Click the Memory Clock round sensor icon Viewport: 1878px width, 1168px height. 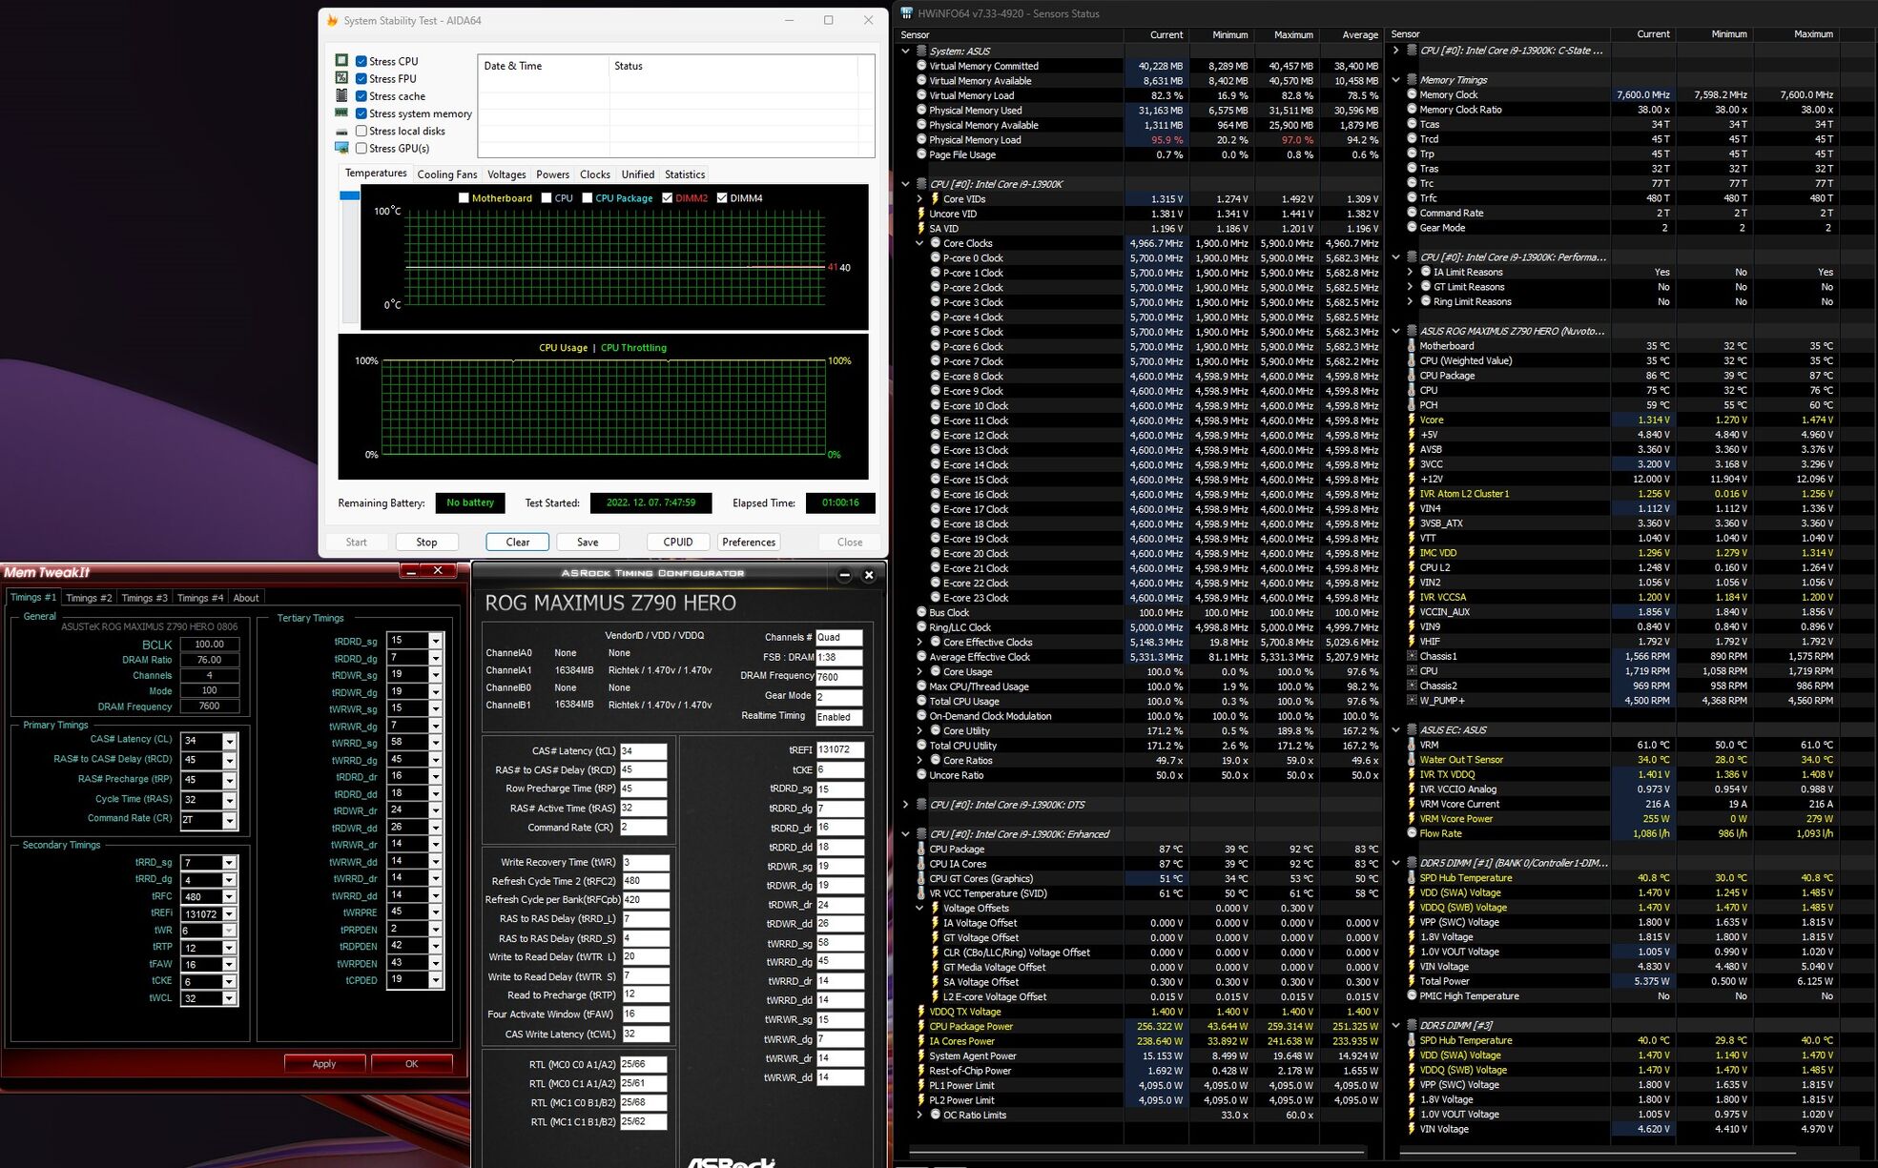point(1412,94)
